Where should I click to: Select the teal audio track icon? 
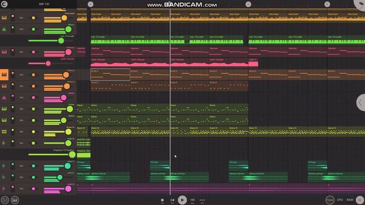tap(4, 166)
